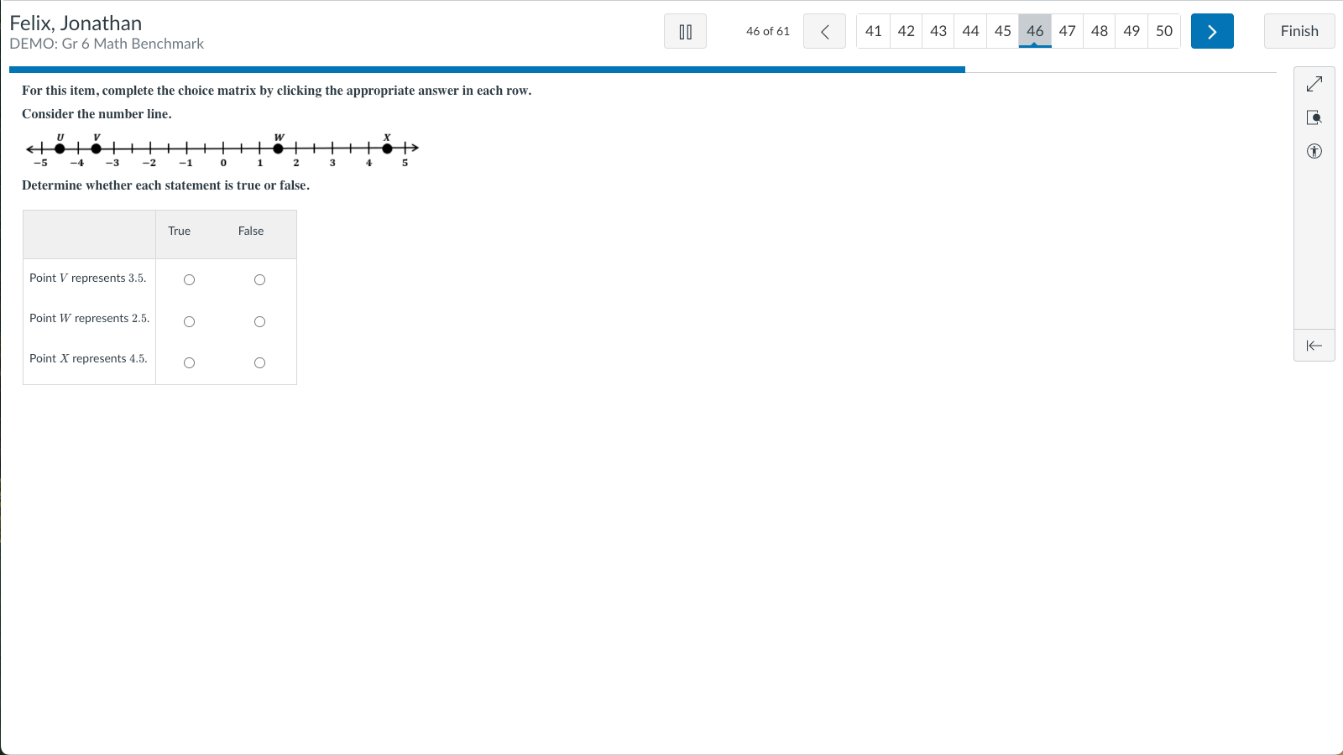
Task: Navigate to question 50
Action: [1163, 31]
